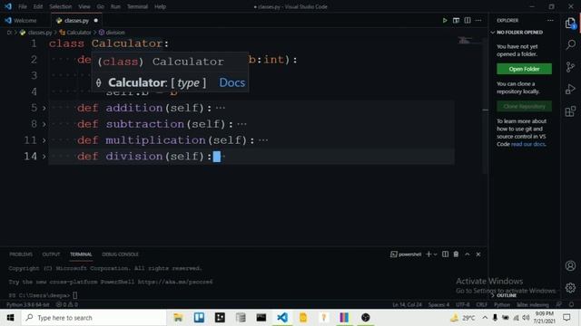Open Explorer view in activity bar
This screenshot has width=581, height=326.
point(571,24)
